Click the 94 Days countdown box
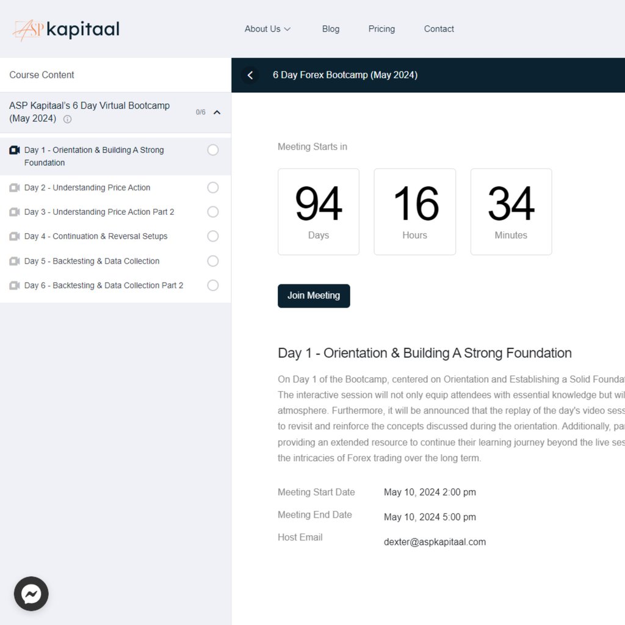The image size is (625, 625). coord(319,212)
